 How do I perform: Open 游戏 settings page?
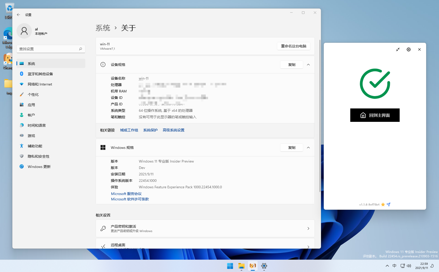51,136
